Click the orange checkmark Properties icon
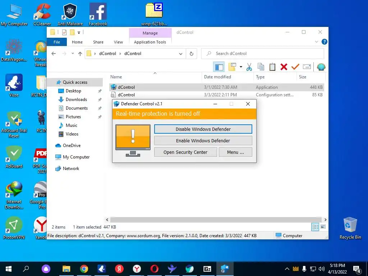 point(295,67)
